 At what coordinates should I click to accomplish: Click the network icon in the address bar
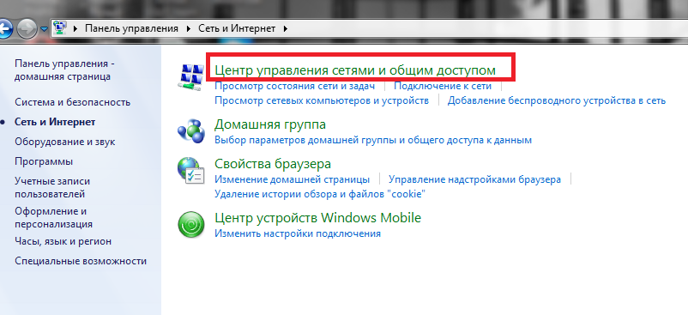59,28
